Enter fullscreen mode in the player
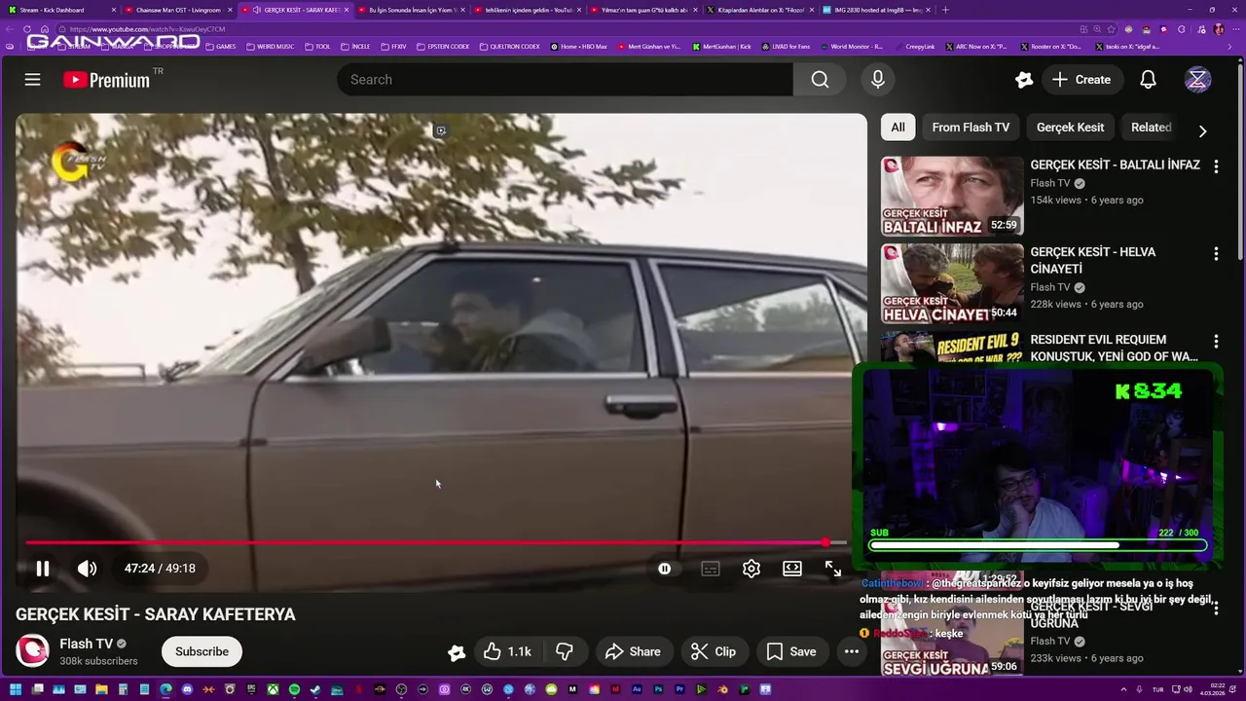Screen dimensions: 1246x701 click(833, 569)
